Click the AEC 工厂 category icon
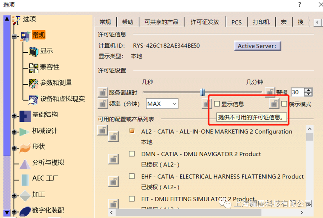Screen dimensions: 323x218 [25, 180]
